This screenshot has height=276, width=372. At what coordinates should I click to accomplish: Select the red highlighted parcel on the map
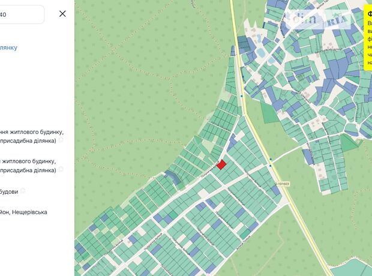[221, 164]
